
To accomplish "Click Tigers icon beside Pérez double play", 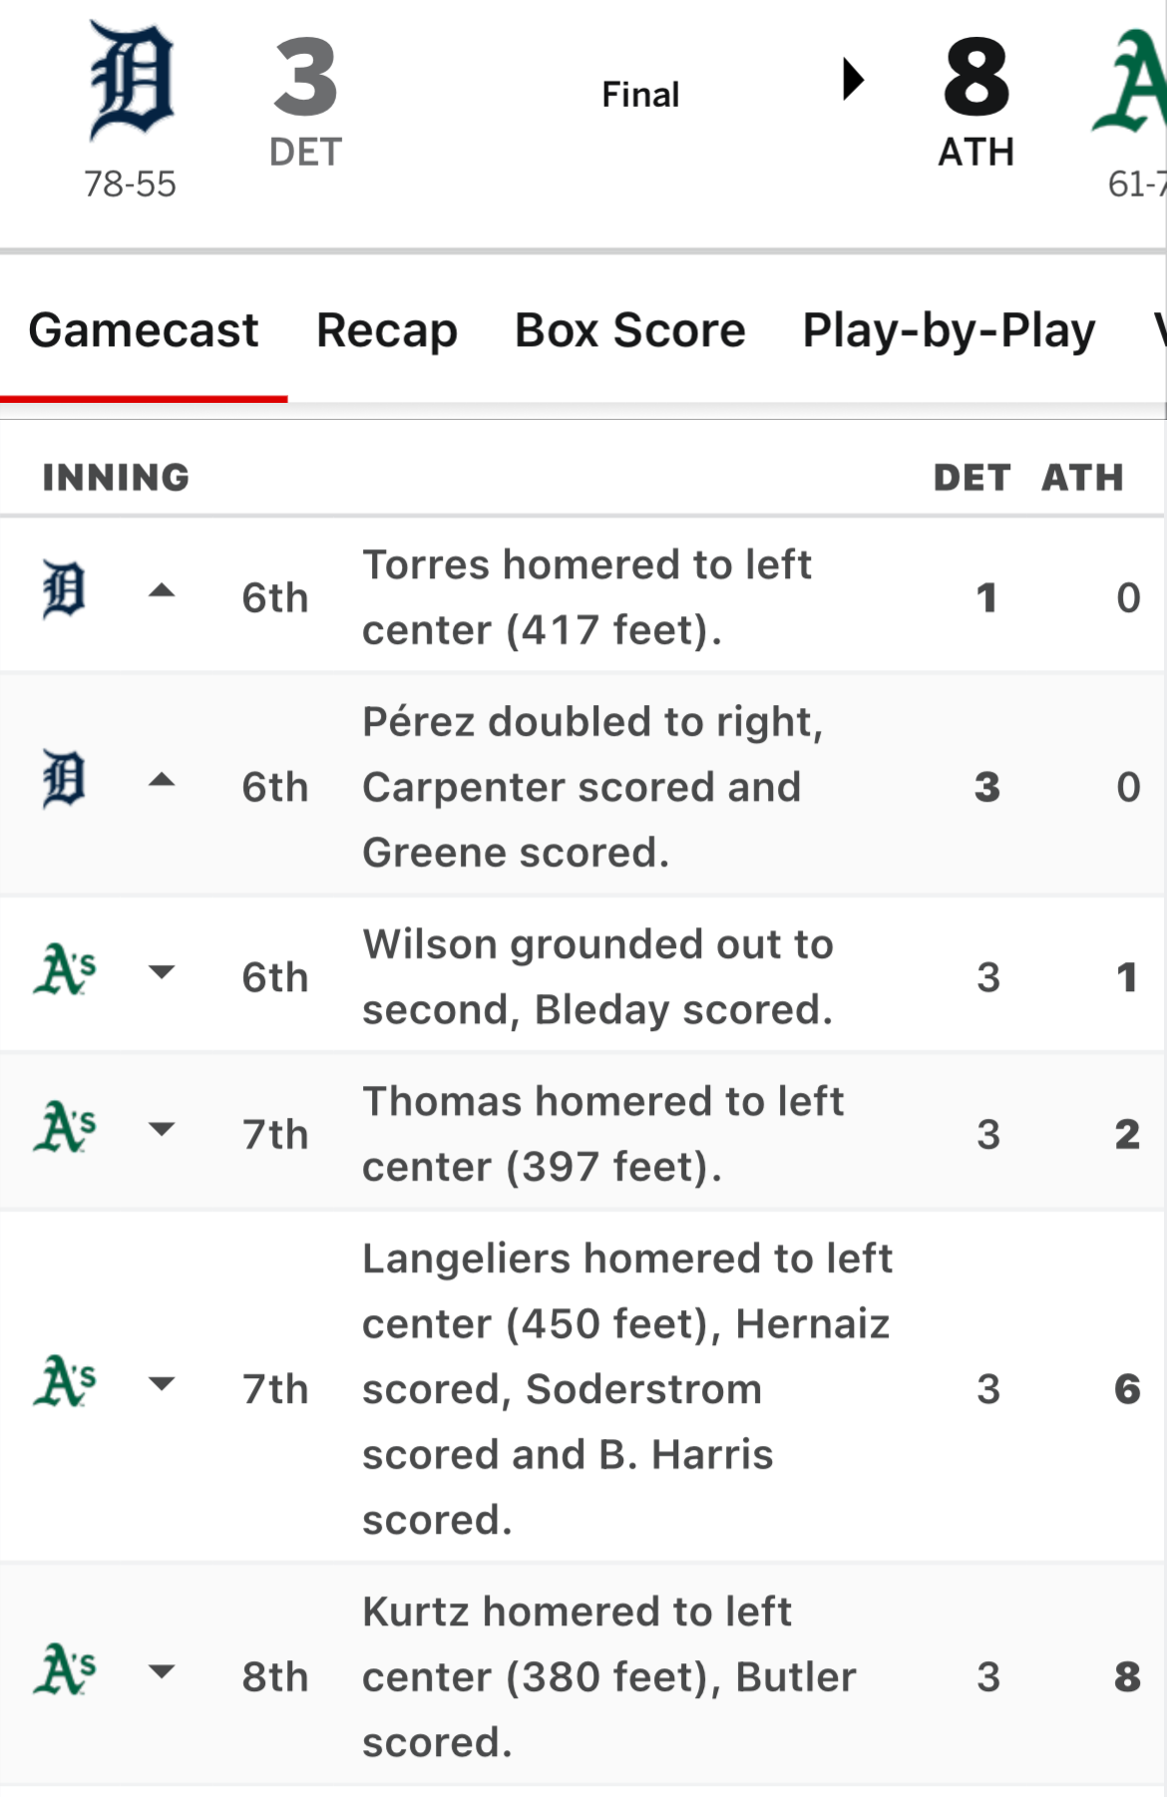I will click(x=64, y=780).
